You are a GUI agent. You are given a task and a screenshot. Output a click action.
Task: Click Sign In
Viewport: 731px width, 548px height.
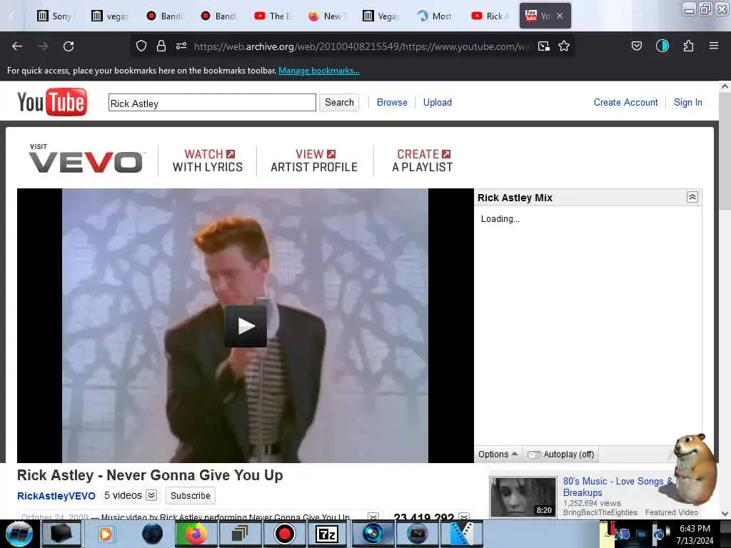[687, 103]
